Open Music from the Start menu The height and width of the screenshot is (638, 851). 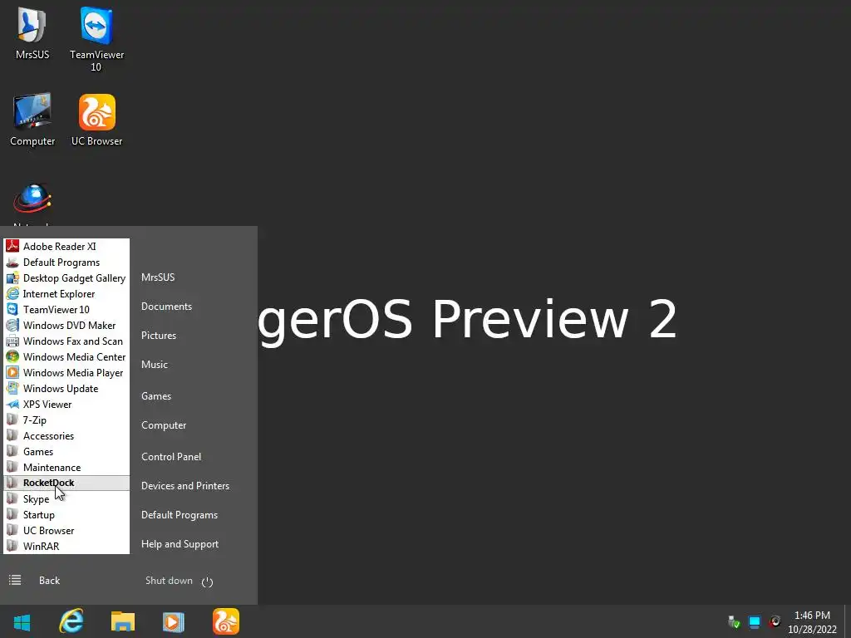tap(154, 365)
